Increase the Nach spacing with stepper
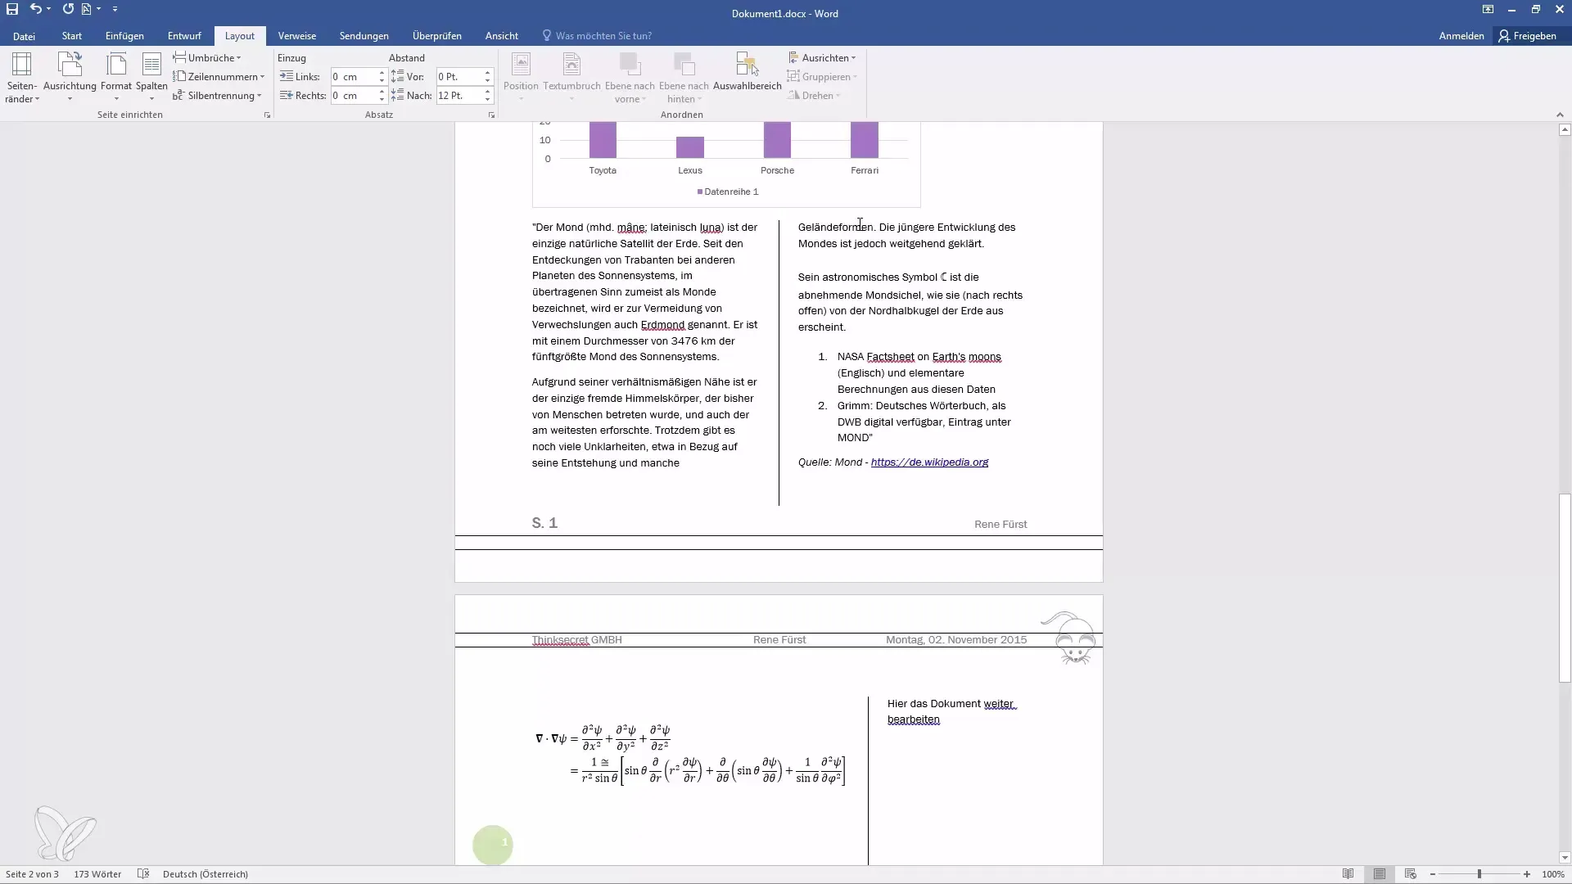Image resolution: width=1572 pixels, height=884 pixels. [487, 92]
